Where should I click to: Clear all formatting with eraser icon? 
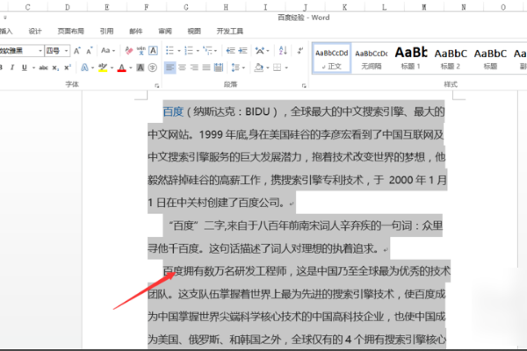[129, 51]
